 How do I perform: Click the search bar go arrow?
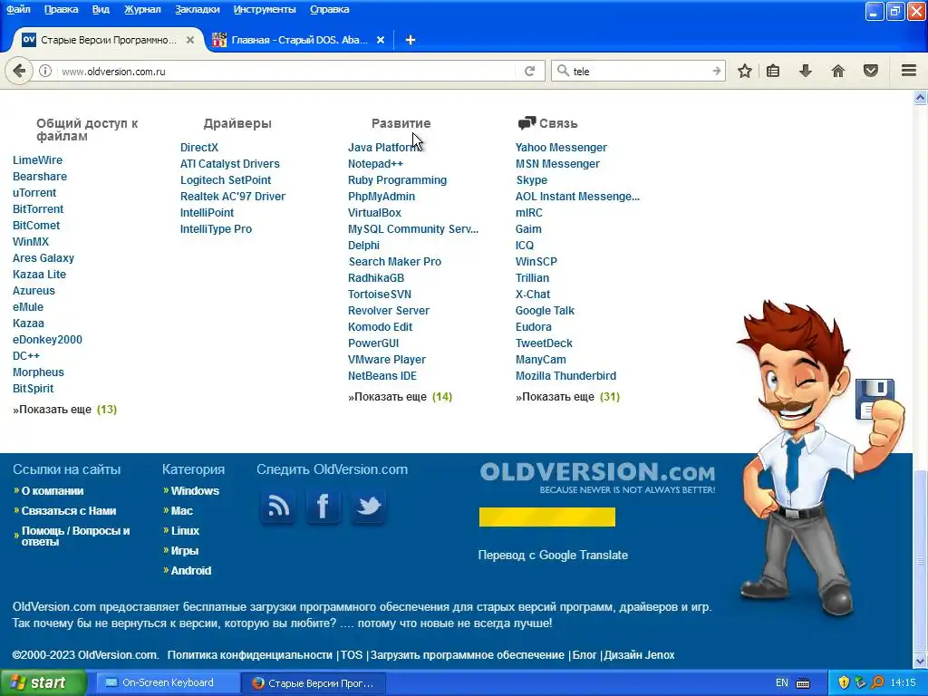click(x=716, y=71)
